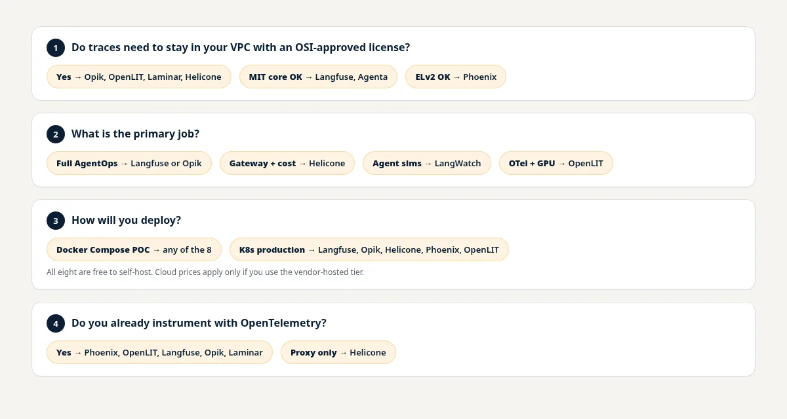Pick 'Full AgentOps → Langfuse or Opik' pill

(x=129, y=163)
